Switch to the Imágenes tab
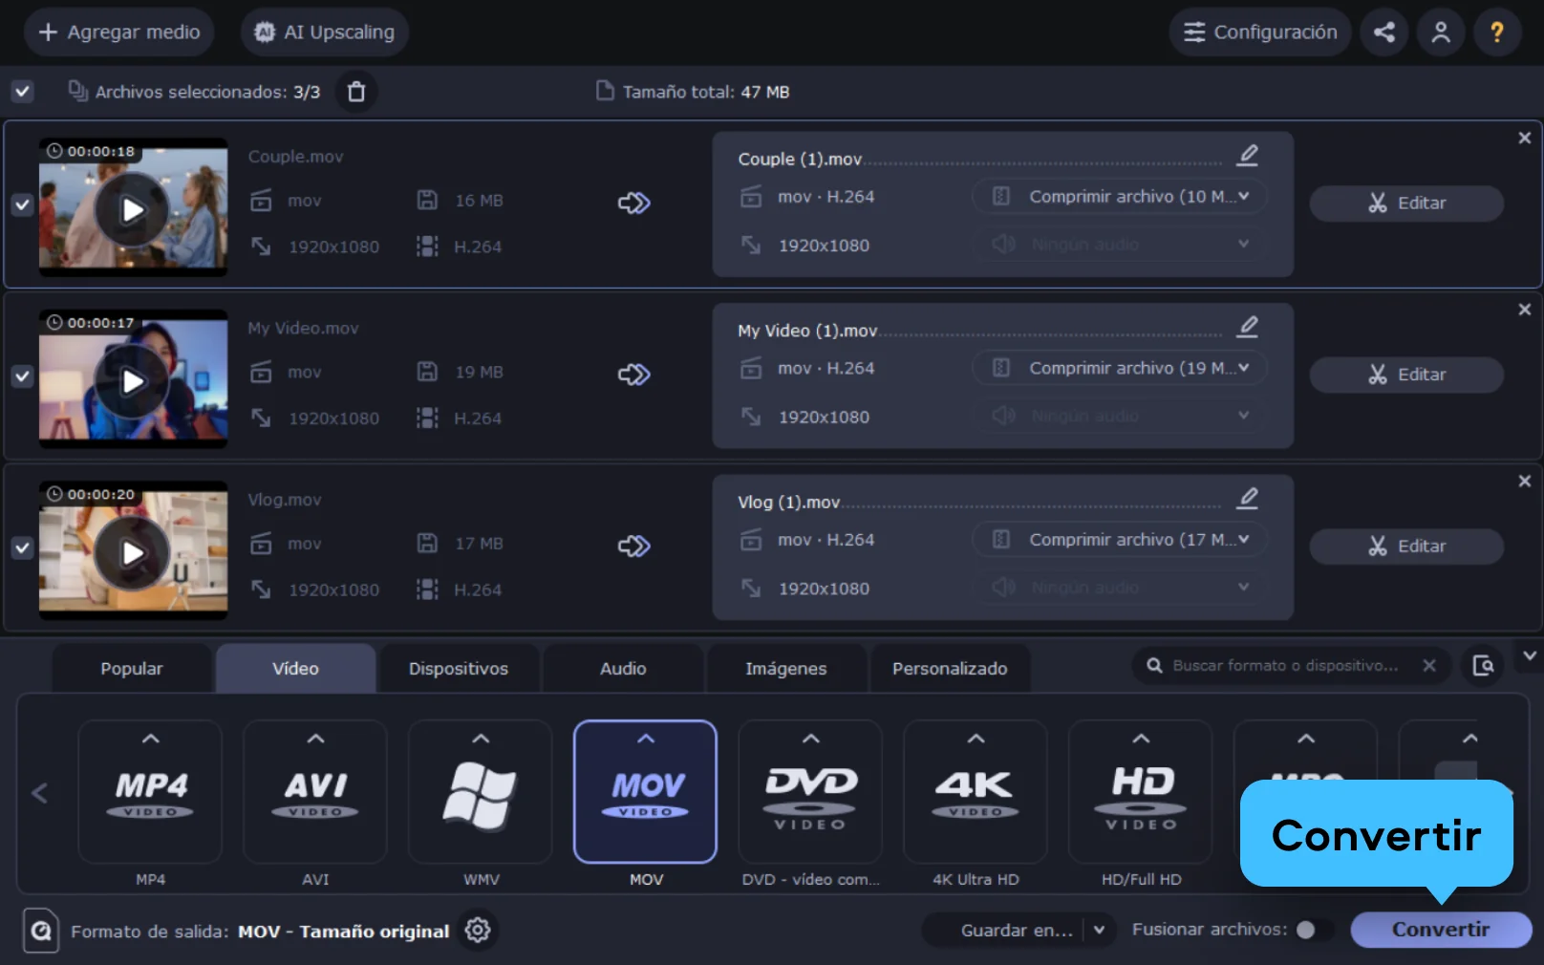The width and height of the screenshot is (1544, 965). pyautogui.click(x=786, y=669)
